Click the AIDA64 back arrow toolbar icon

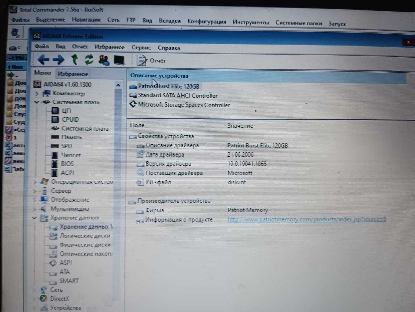click(x=43, y=59)
